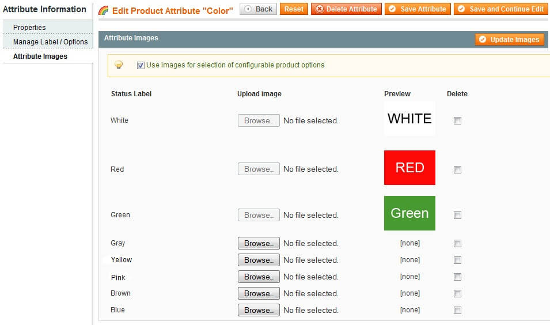
Task: Save the attribute
Action: pos(418,9)
